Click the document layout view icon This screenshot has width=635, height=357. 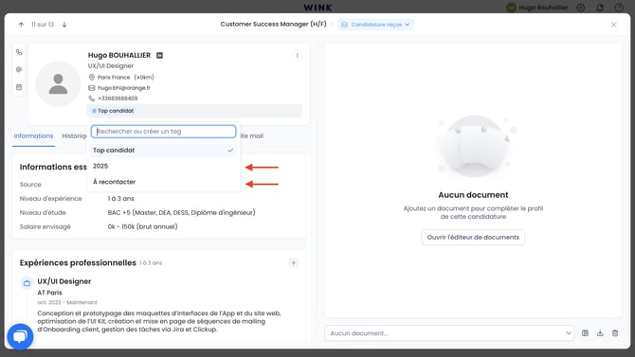[x=585, y=333]
